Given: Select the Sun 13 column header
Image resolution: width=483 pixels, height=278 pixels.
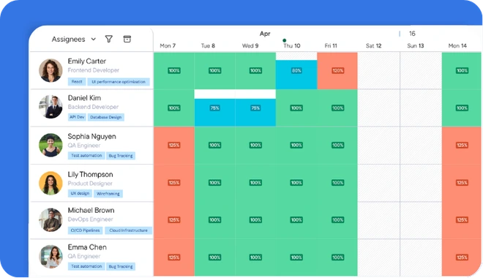Looking at the screenshot, I should coord(416,45).
